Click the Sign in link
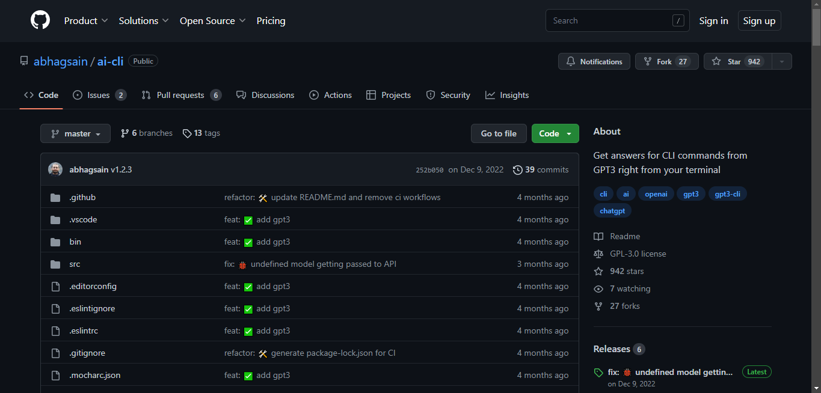Screen dimensions: 821x393 coord(713,20)
